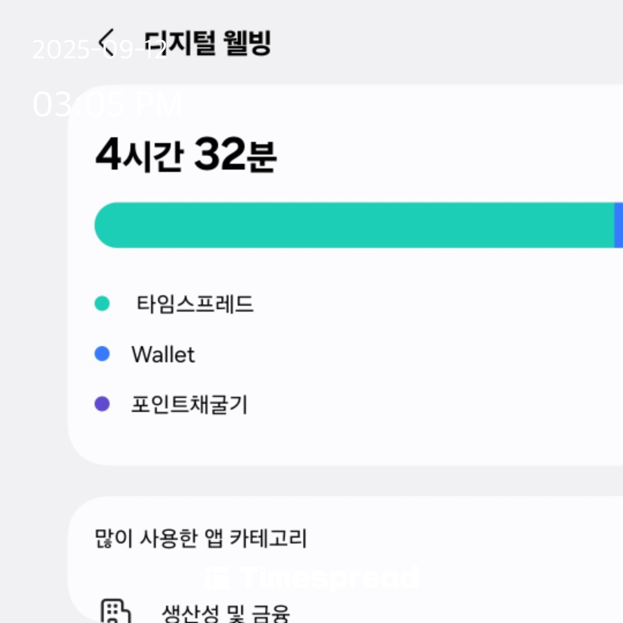Viewport: 623px width, 623px height.
Task: Click the 03:05 PM timestamp overlay
Action: tap(107, 104)
